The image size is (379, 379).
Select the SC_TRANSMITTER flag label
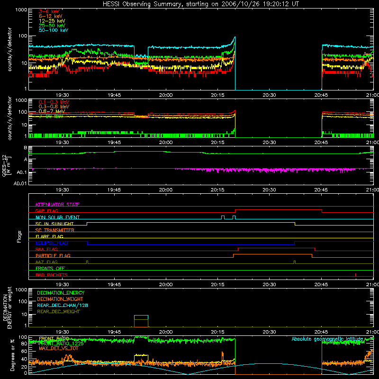pyautogui.click(x=55, y=230)
